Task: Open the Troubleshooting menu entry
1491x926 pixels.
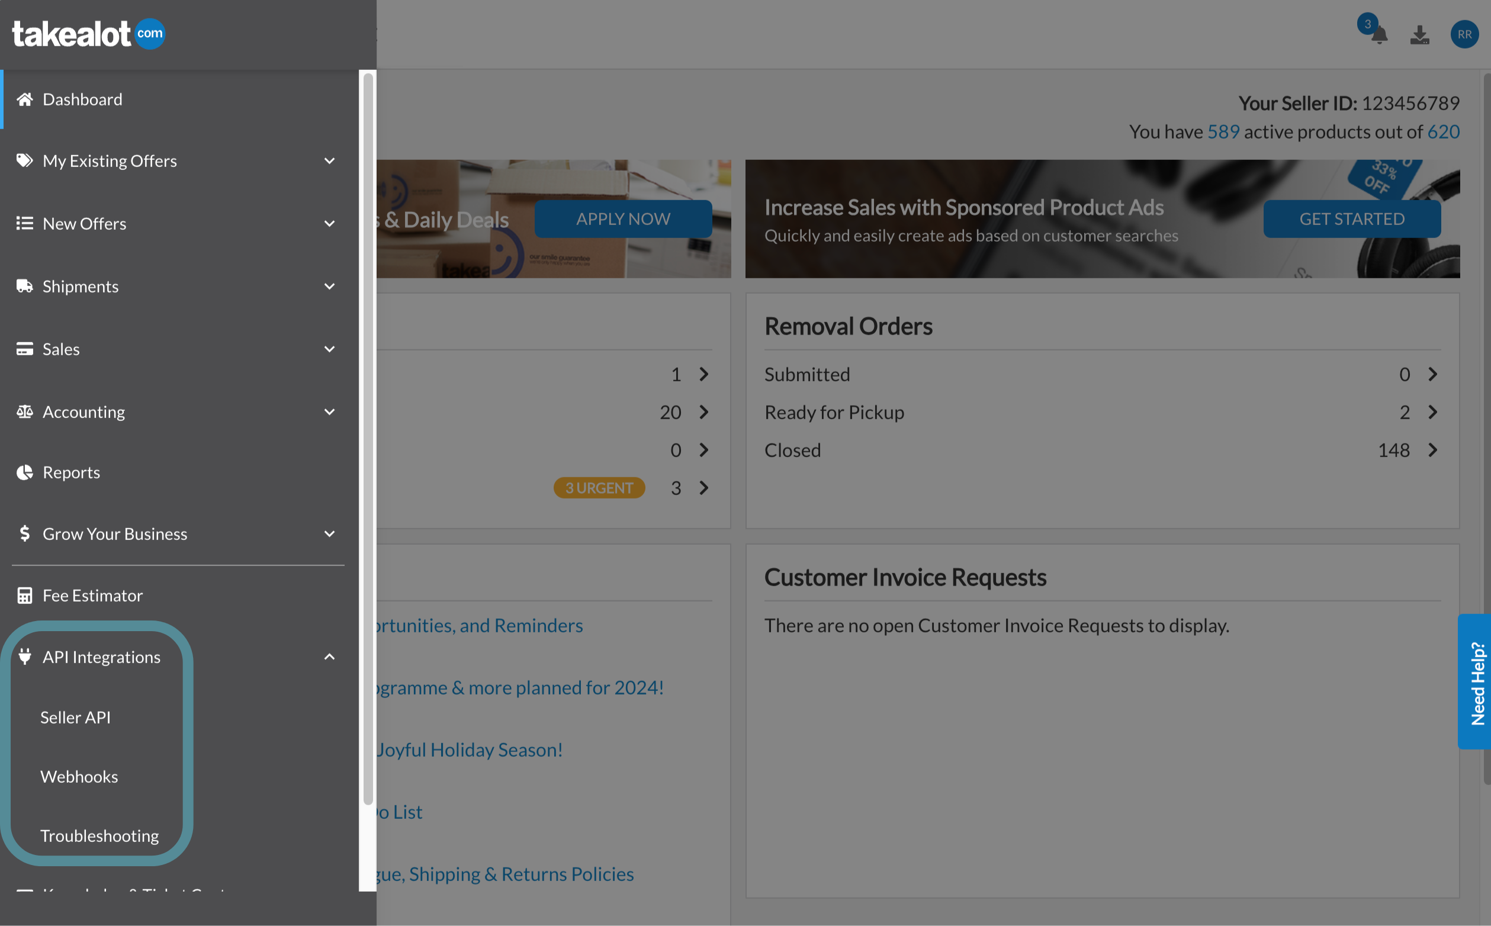Action: [99, 836]
